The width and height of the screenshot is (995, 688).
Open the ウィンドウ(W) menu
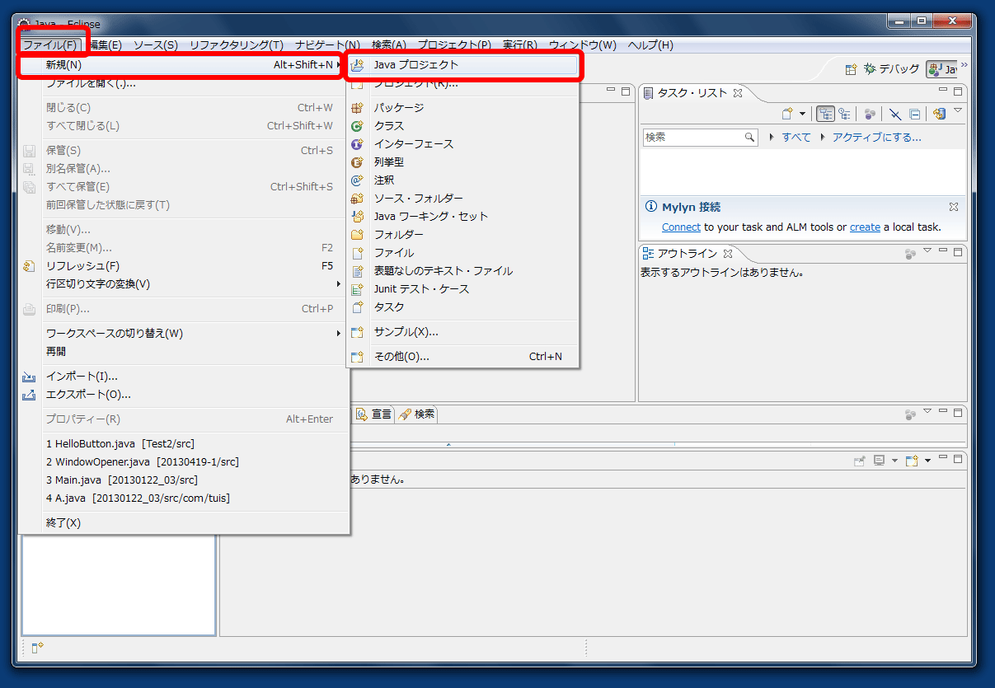point(582,45)
